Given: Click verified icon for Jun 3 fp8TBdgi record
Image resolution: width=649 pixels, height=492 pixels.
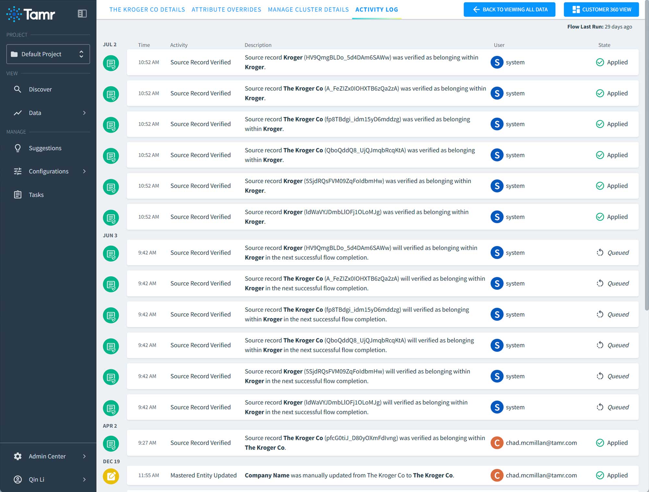Looking at the screenshot, I should coord(111,315).
